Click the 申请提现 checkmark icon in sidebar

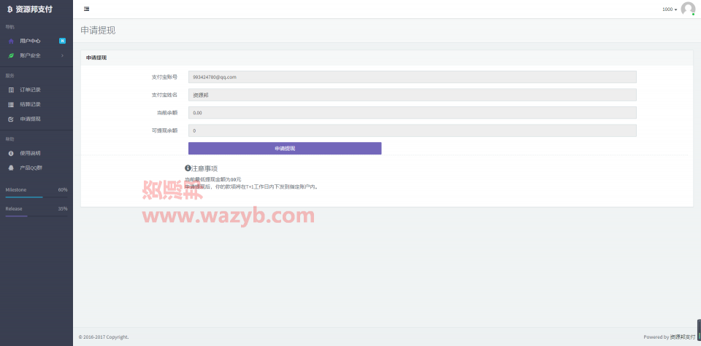(x=11, y=119)
